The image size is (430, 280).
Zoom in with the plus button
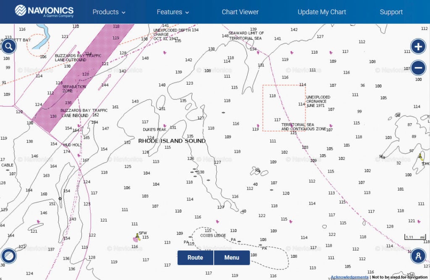click(x=418, y=47)
